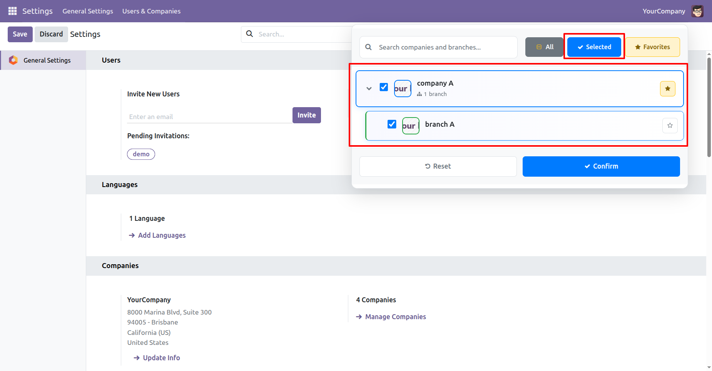712x371 pixels.
Task: Click the settings search magnifier icon
Action: (249, 34)
